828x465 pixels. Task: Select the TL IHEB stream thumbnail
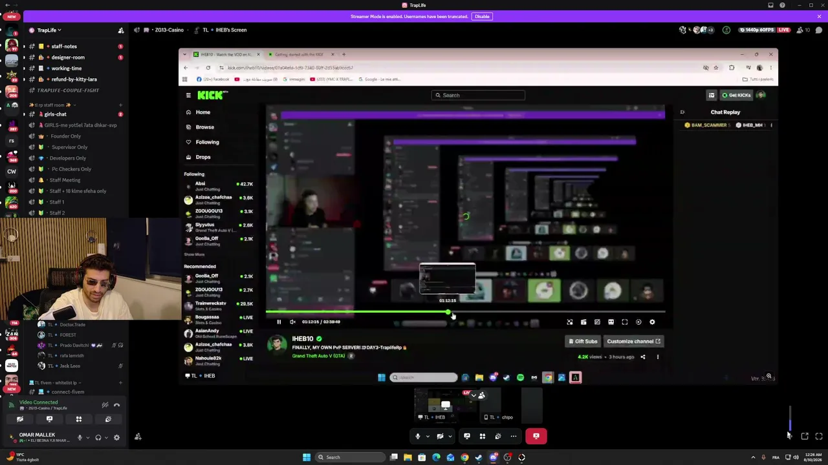445,405
